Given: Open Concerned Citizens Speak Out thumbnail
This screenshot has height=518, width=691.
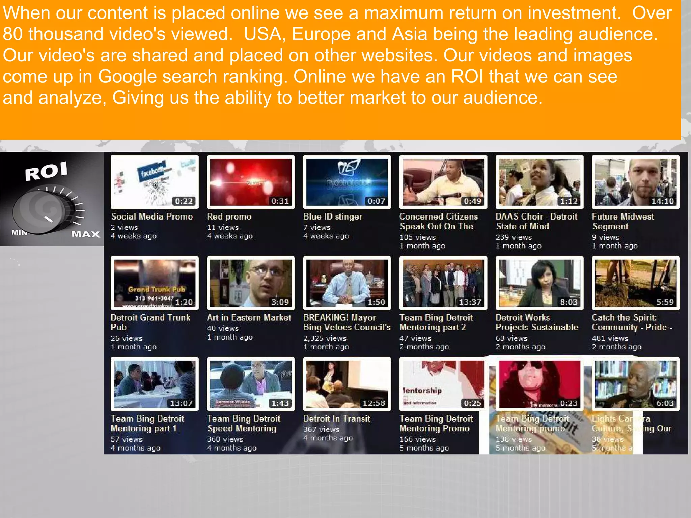Looking at the screenshot, I should pyautogui.click(x=443, y=182).
